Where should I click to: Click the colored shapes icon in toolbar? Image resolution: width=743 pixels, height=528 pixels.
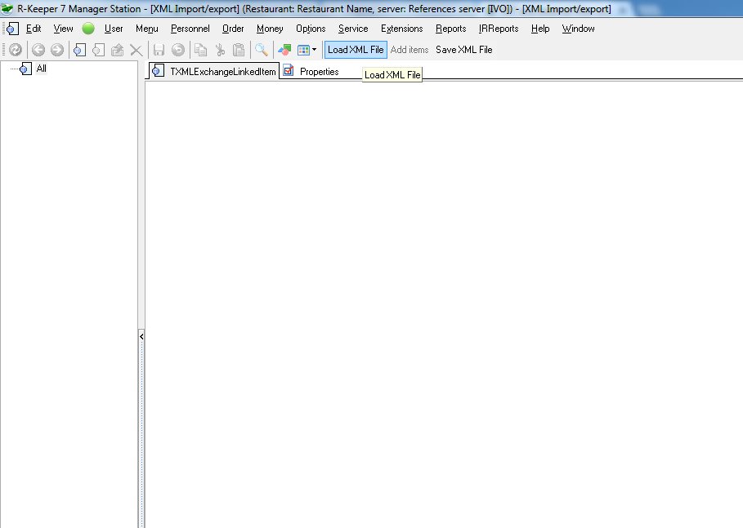click(284, 50)
